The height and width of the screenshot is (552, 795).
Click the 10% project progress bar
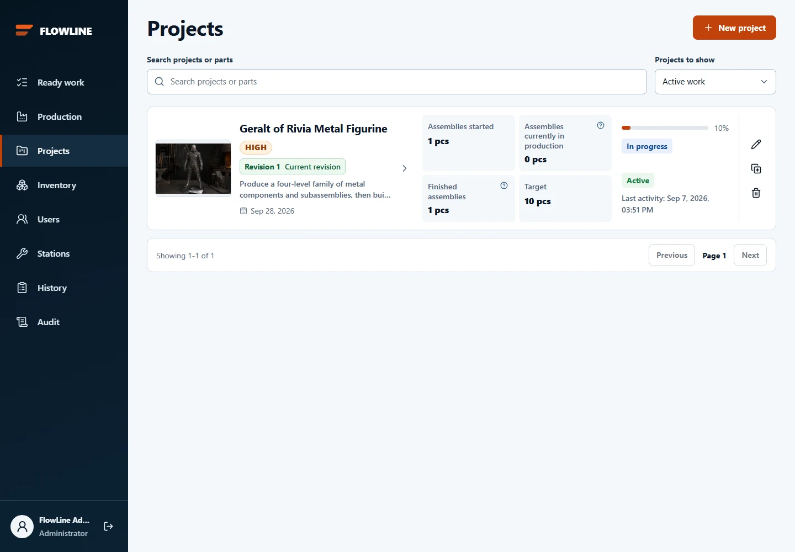(665, 128)
